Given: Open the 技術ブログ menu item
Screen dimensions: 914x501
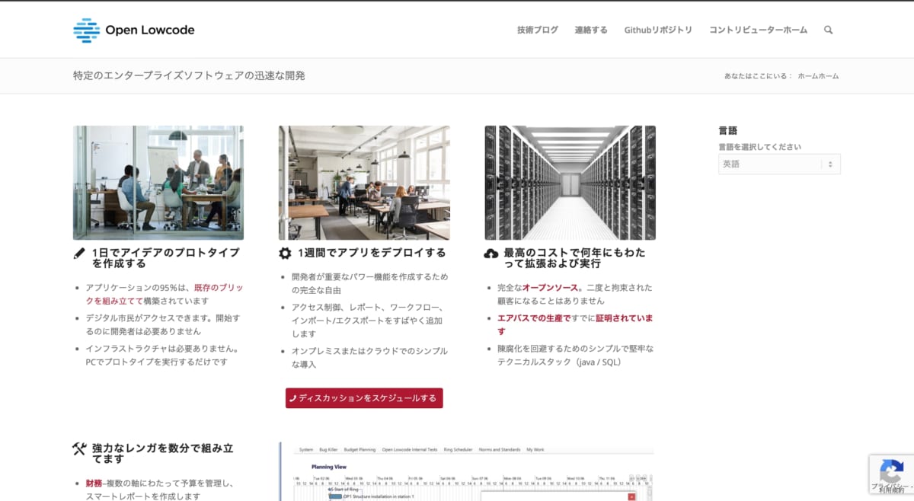Looking at the screenshot, I should pos(537,30).
